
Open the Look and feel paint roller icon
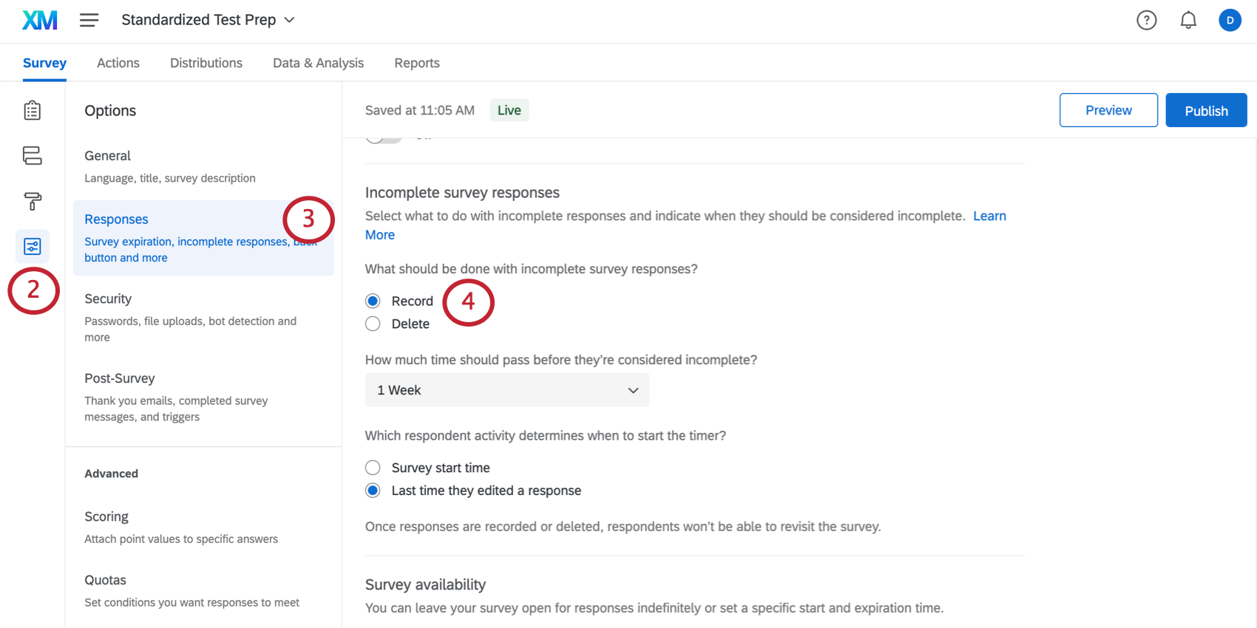click(33, 200)
